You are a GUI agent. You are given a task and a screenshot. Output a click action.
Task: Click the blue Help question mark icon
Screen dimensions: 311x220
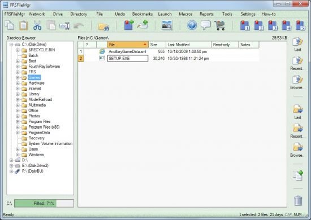pos(192,25)
